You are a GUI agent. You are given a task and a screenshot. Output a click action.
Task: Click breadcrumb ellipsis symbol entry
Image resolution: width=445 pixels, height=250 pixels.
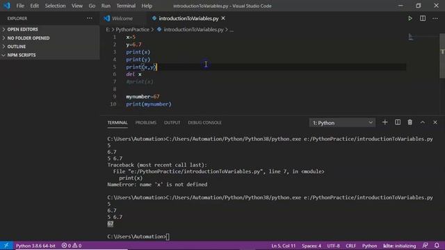(232, 30)
